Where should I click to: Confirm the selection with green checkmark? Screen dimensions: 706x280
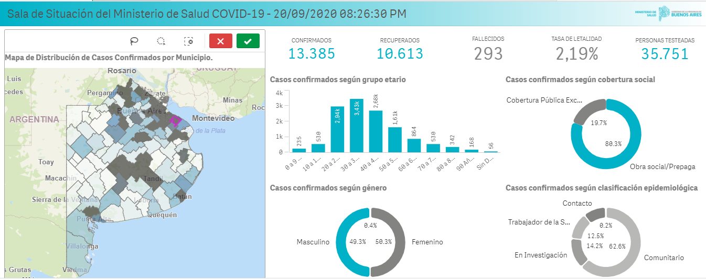[x=248, y=41]
